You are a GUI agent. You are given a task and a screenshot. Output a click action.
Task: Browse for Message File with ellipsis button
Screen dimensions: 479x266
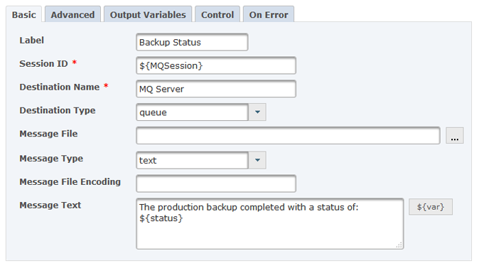coord(455,135)
